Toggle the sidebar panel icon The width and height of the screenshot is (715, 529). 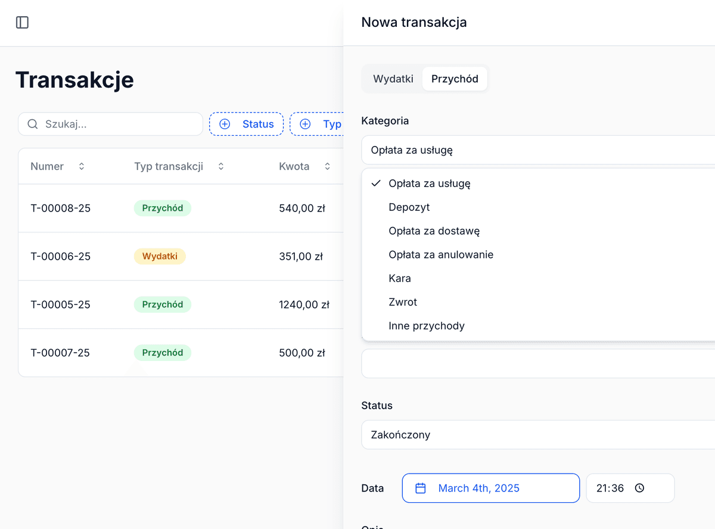pos(22,23)
